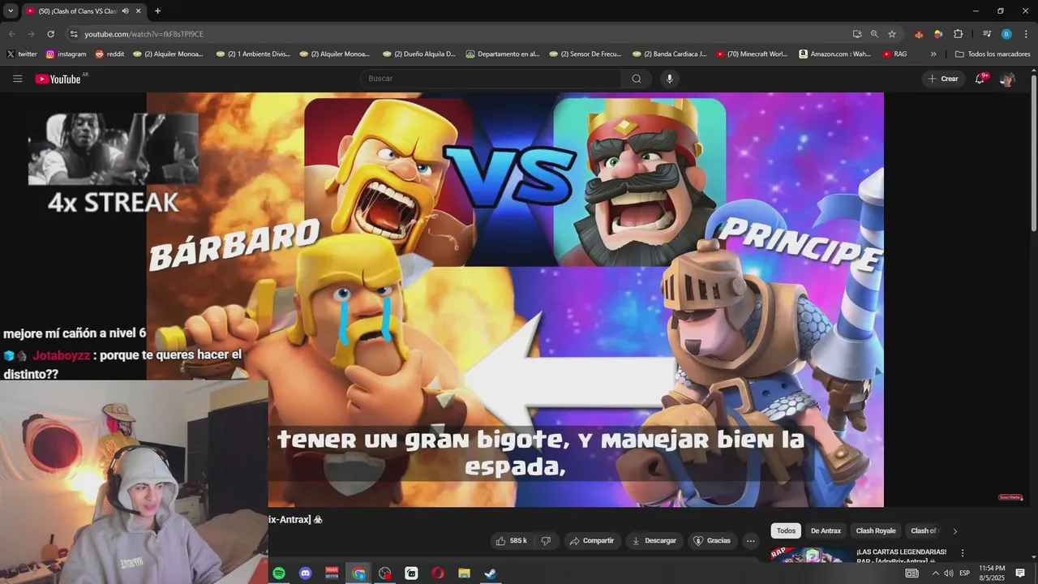Switch to the Clash of Clans VS browser tab
The height and width of the screenshot is (584, 1038).
tap(77, 11)
